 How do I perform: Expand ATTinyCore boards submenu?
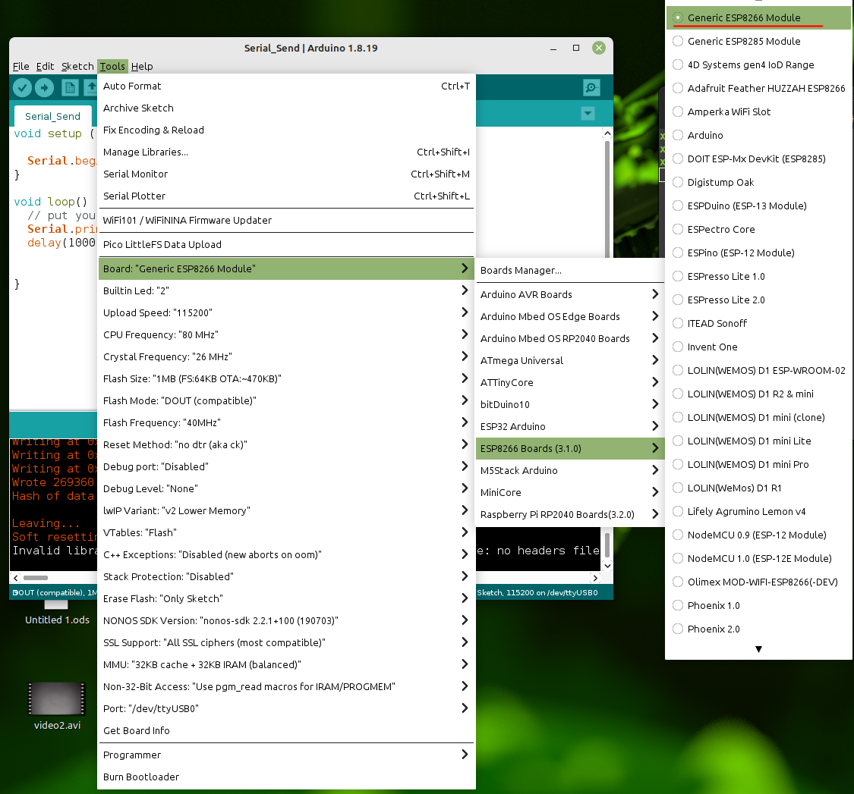pos(569,382)
